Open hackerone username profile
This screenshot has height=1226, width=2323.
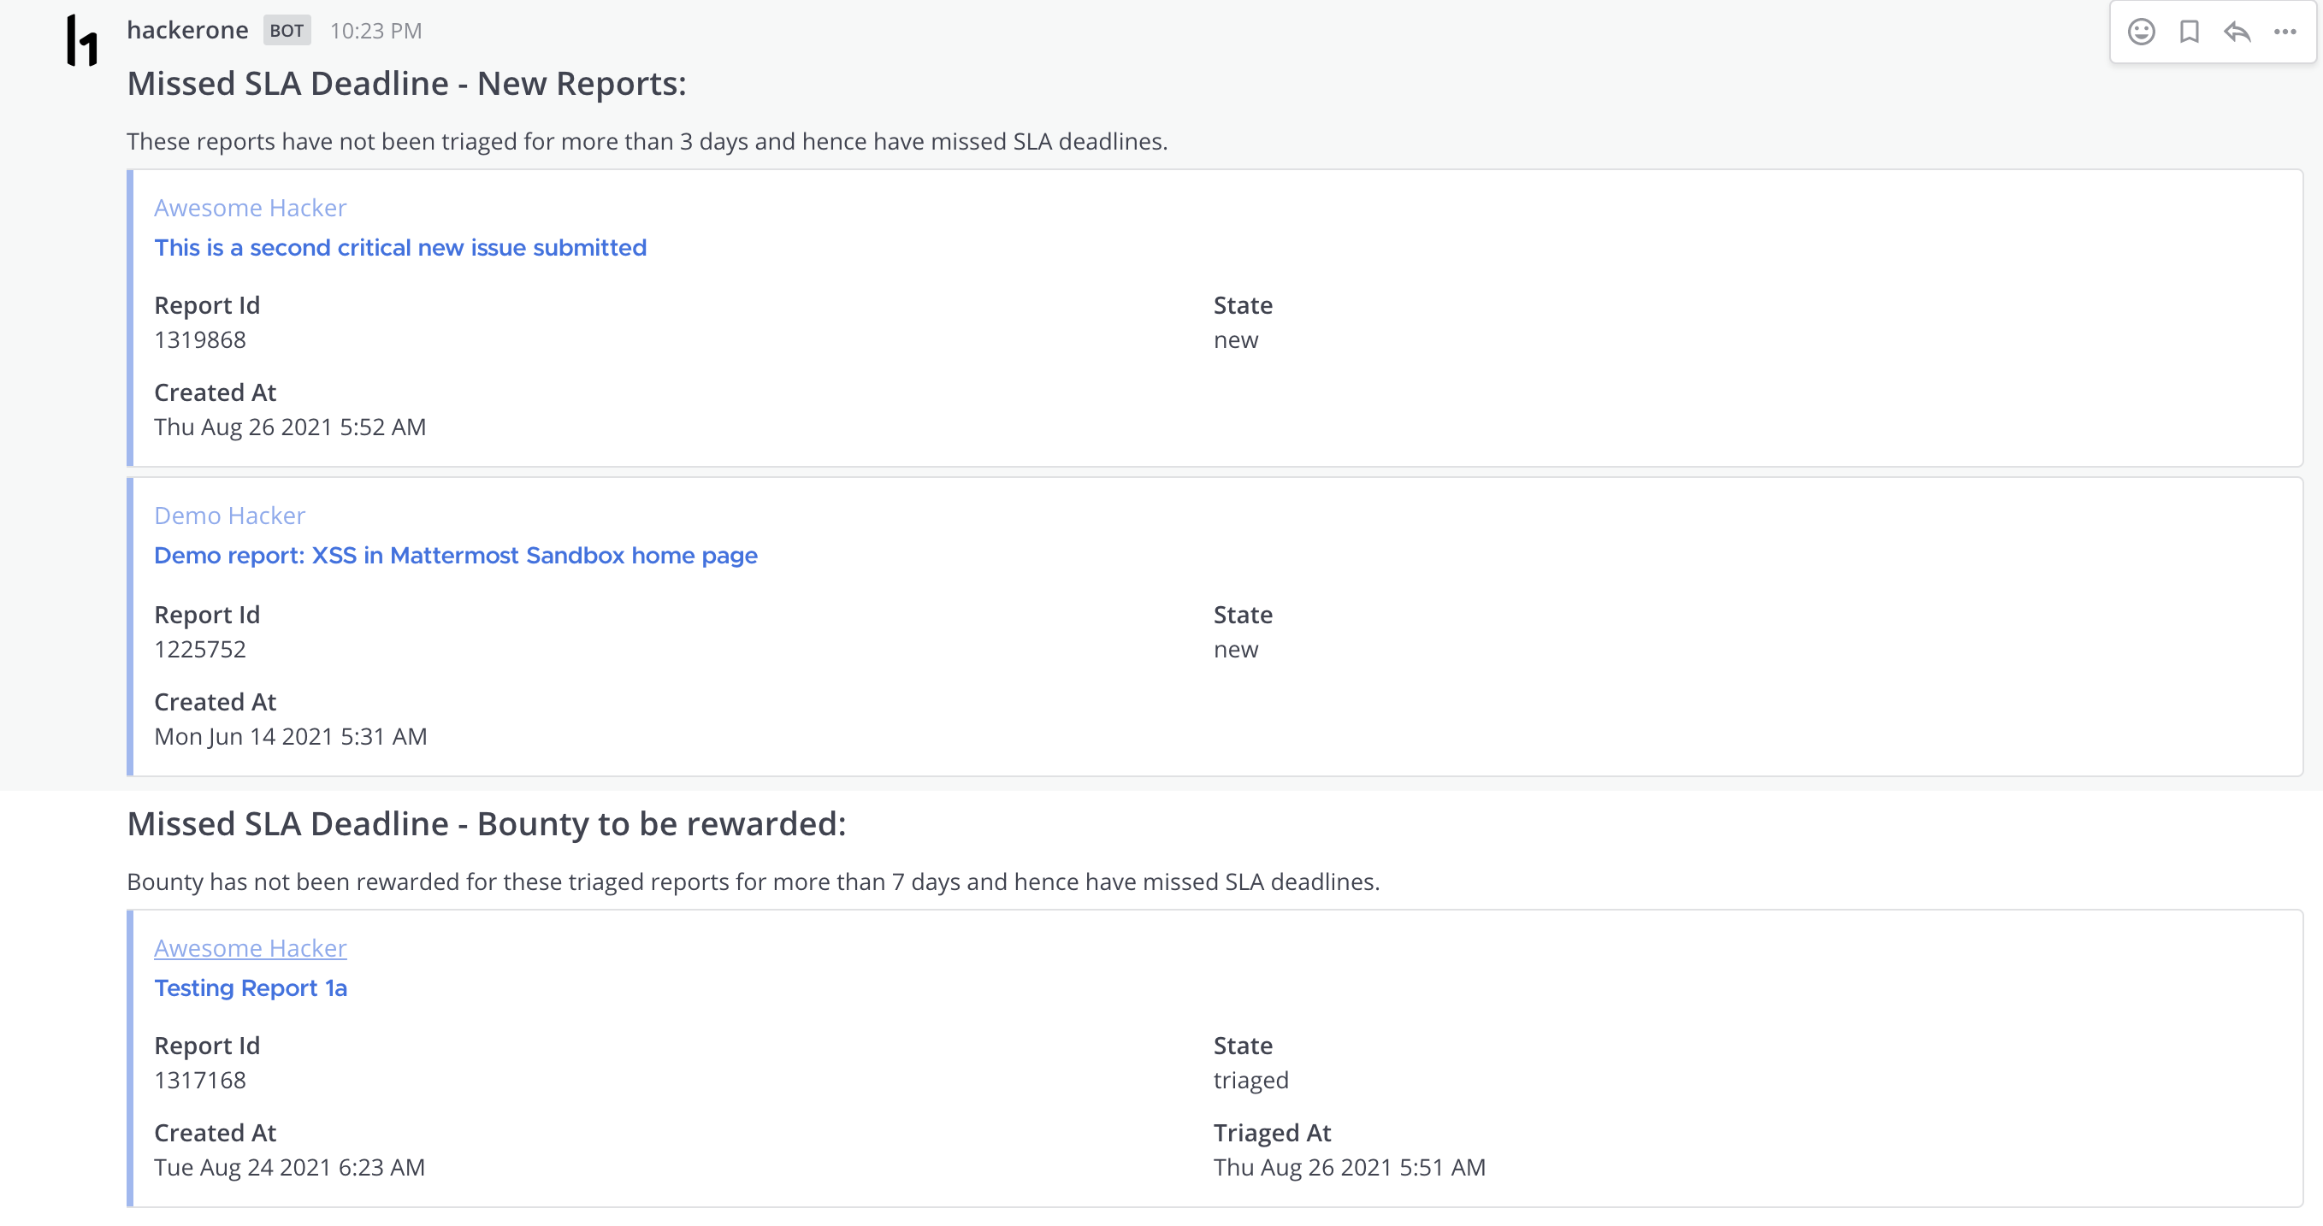pos(187,30)
